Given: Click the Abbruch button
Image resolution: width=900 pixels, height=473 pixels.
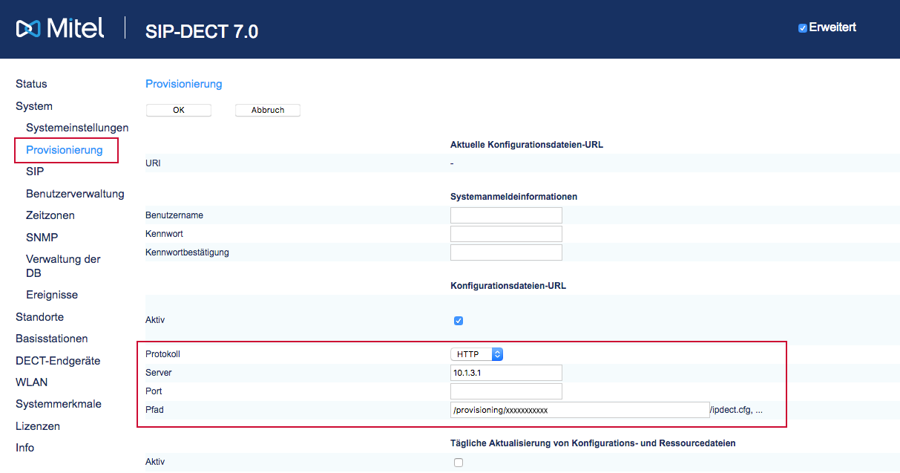Looking at the screenshot, I should click(x=268, y=110).
